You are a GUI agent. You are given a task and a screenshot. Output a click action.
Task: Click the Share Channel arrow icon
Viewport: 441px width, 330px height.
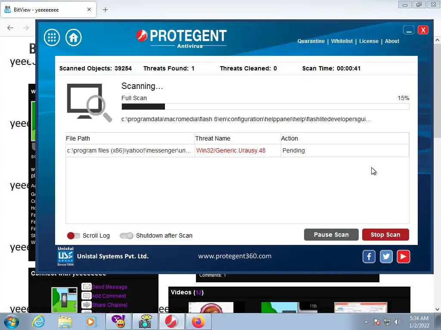[x=86, y=305]
